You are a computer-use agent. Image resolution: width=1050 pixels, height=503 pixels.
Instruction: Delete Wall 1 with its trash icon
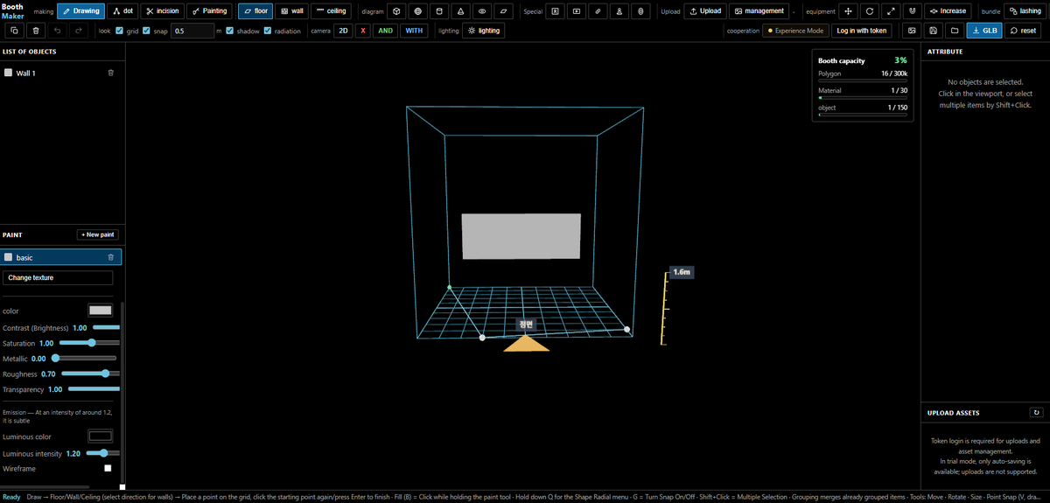point(110,73)
